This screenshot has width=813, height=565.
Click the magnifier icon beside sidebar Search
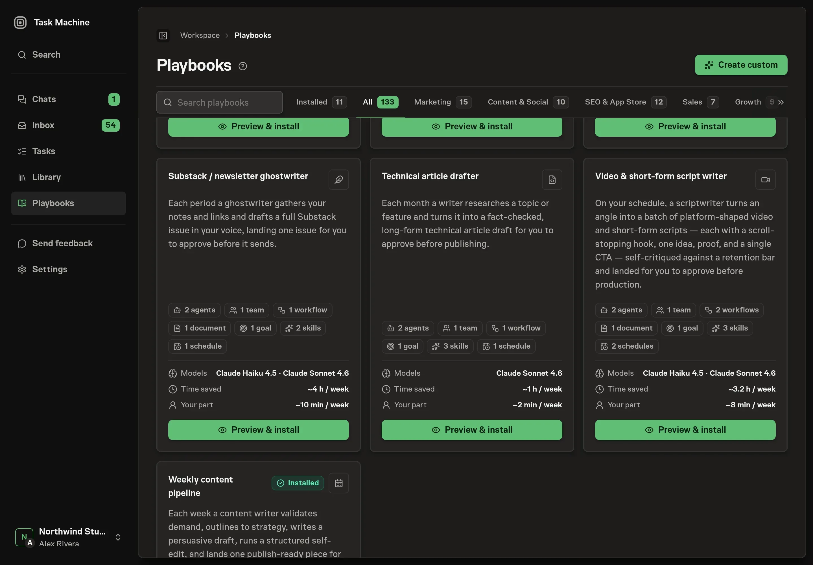(22, 55)
